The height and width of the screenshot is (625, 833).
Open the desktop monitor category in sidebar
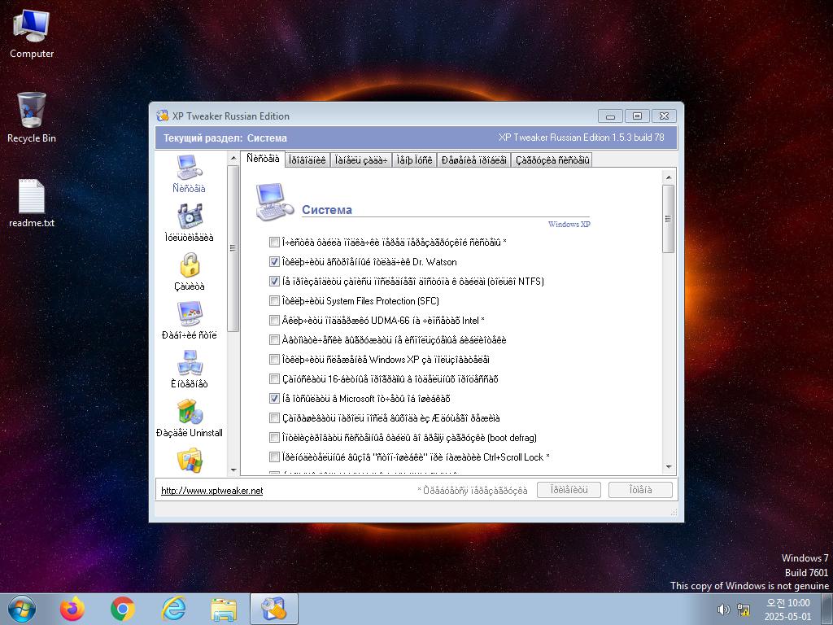pos(189,320)
